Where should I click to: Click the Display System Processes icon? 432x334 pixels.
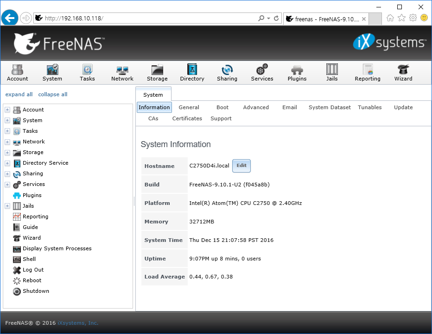17,249
